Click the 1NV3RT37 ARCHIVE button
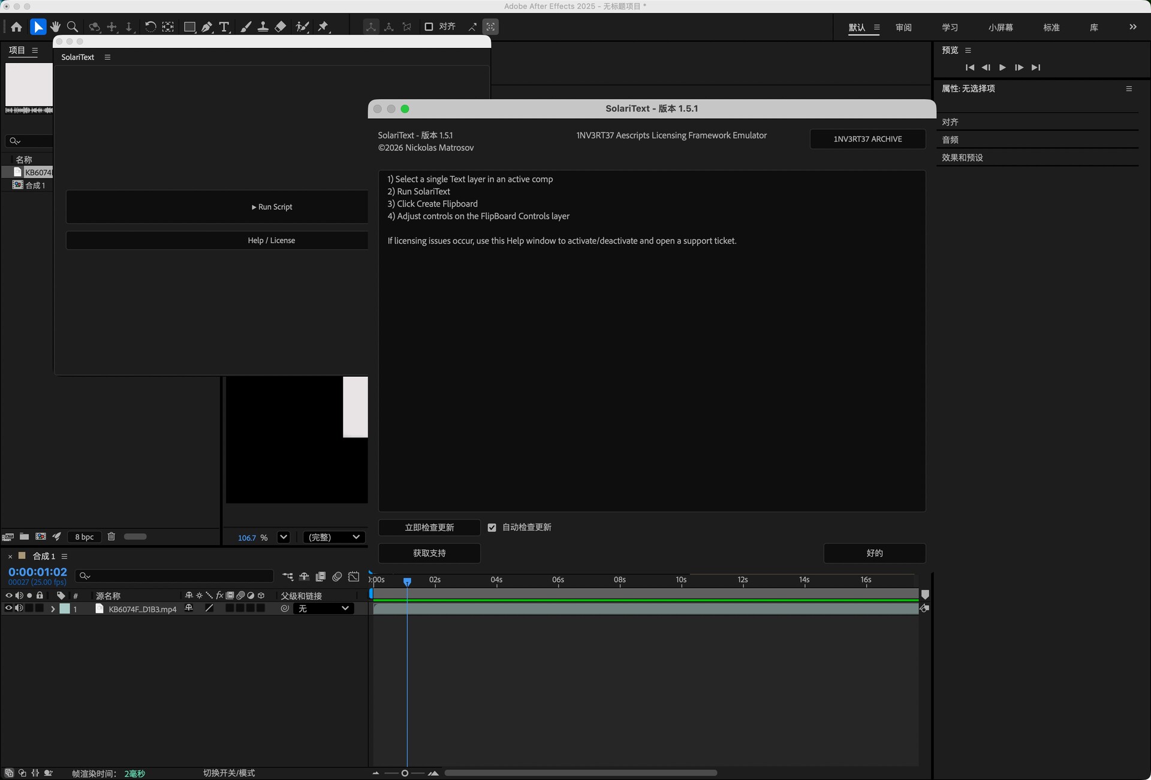1151x780 pixels. tap(867, 139)
